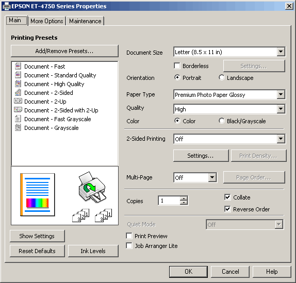
Task: Click Show Settings button
Action: point(37,236)
